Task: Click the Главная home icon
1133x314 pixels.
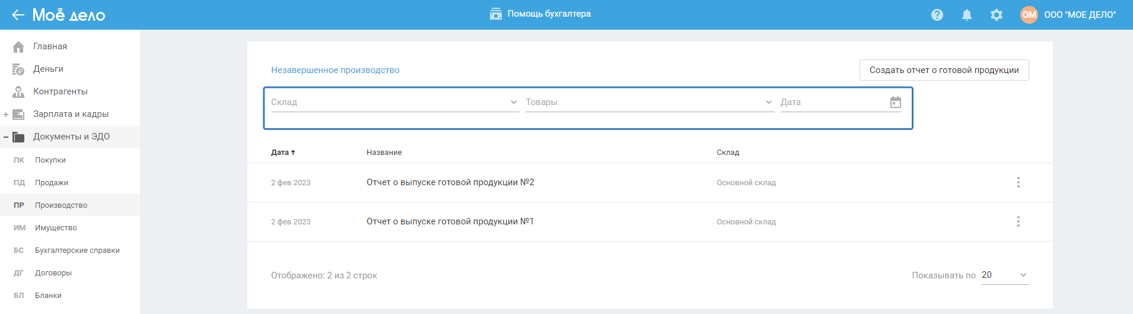Action: (x=18, y=46)
